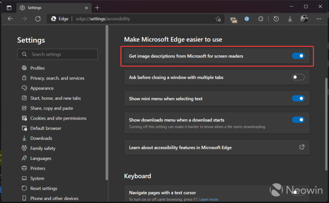Open the Settings and more ellipsis menu

click(319, 19)
